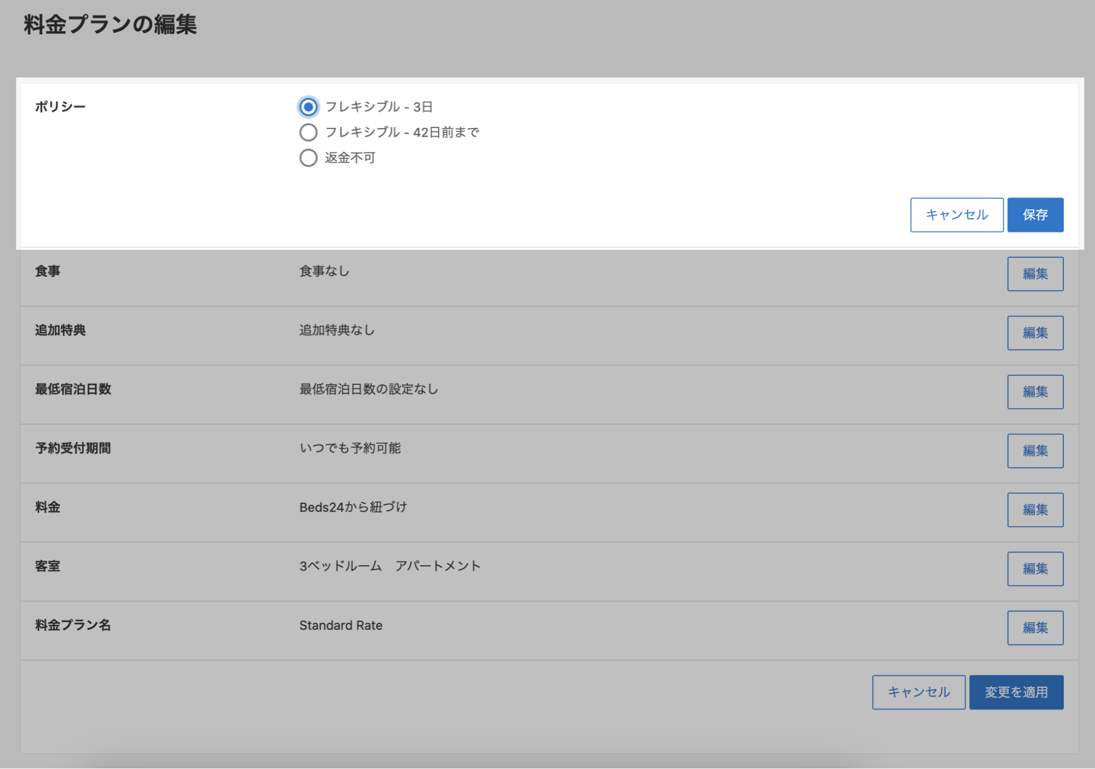Edit the 料金プラン名 Standard Rate row

point(1035,628)
